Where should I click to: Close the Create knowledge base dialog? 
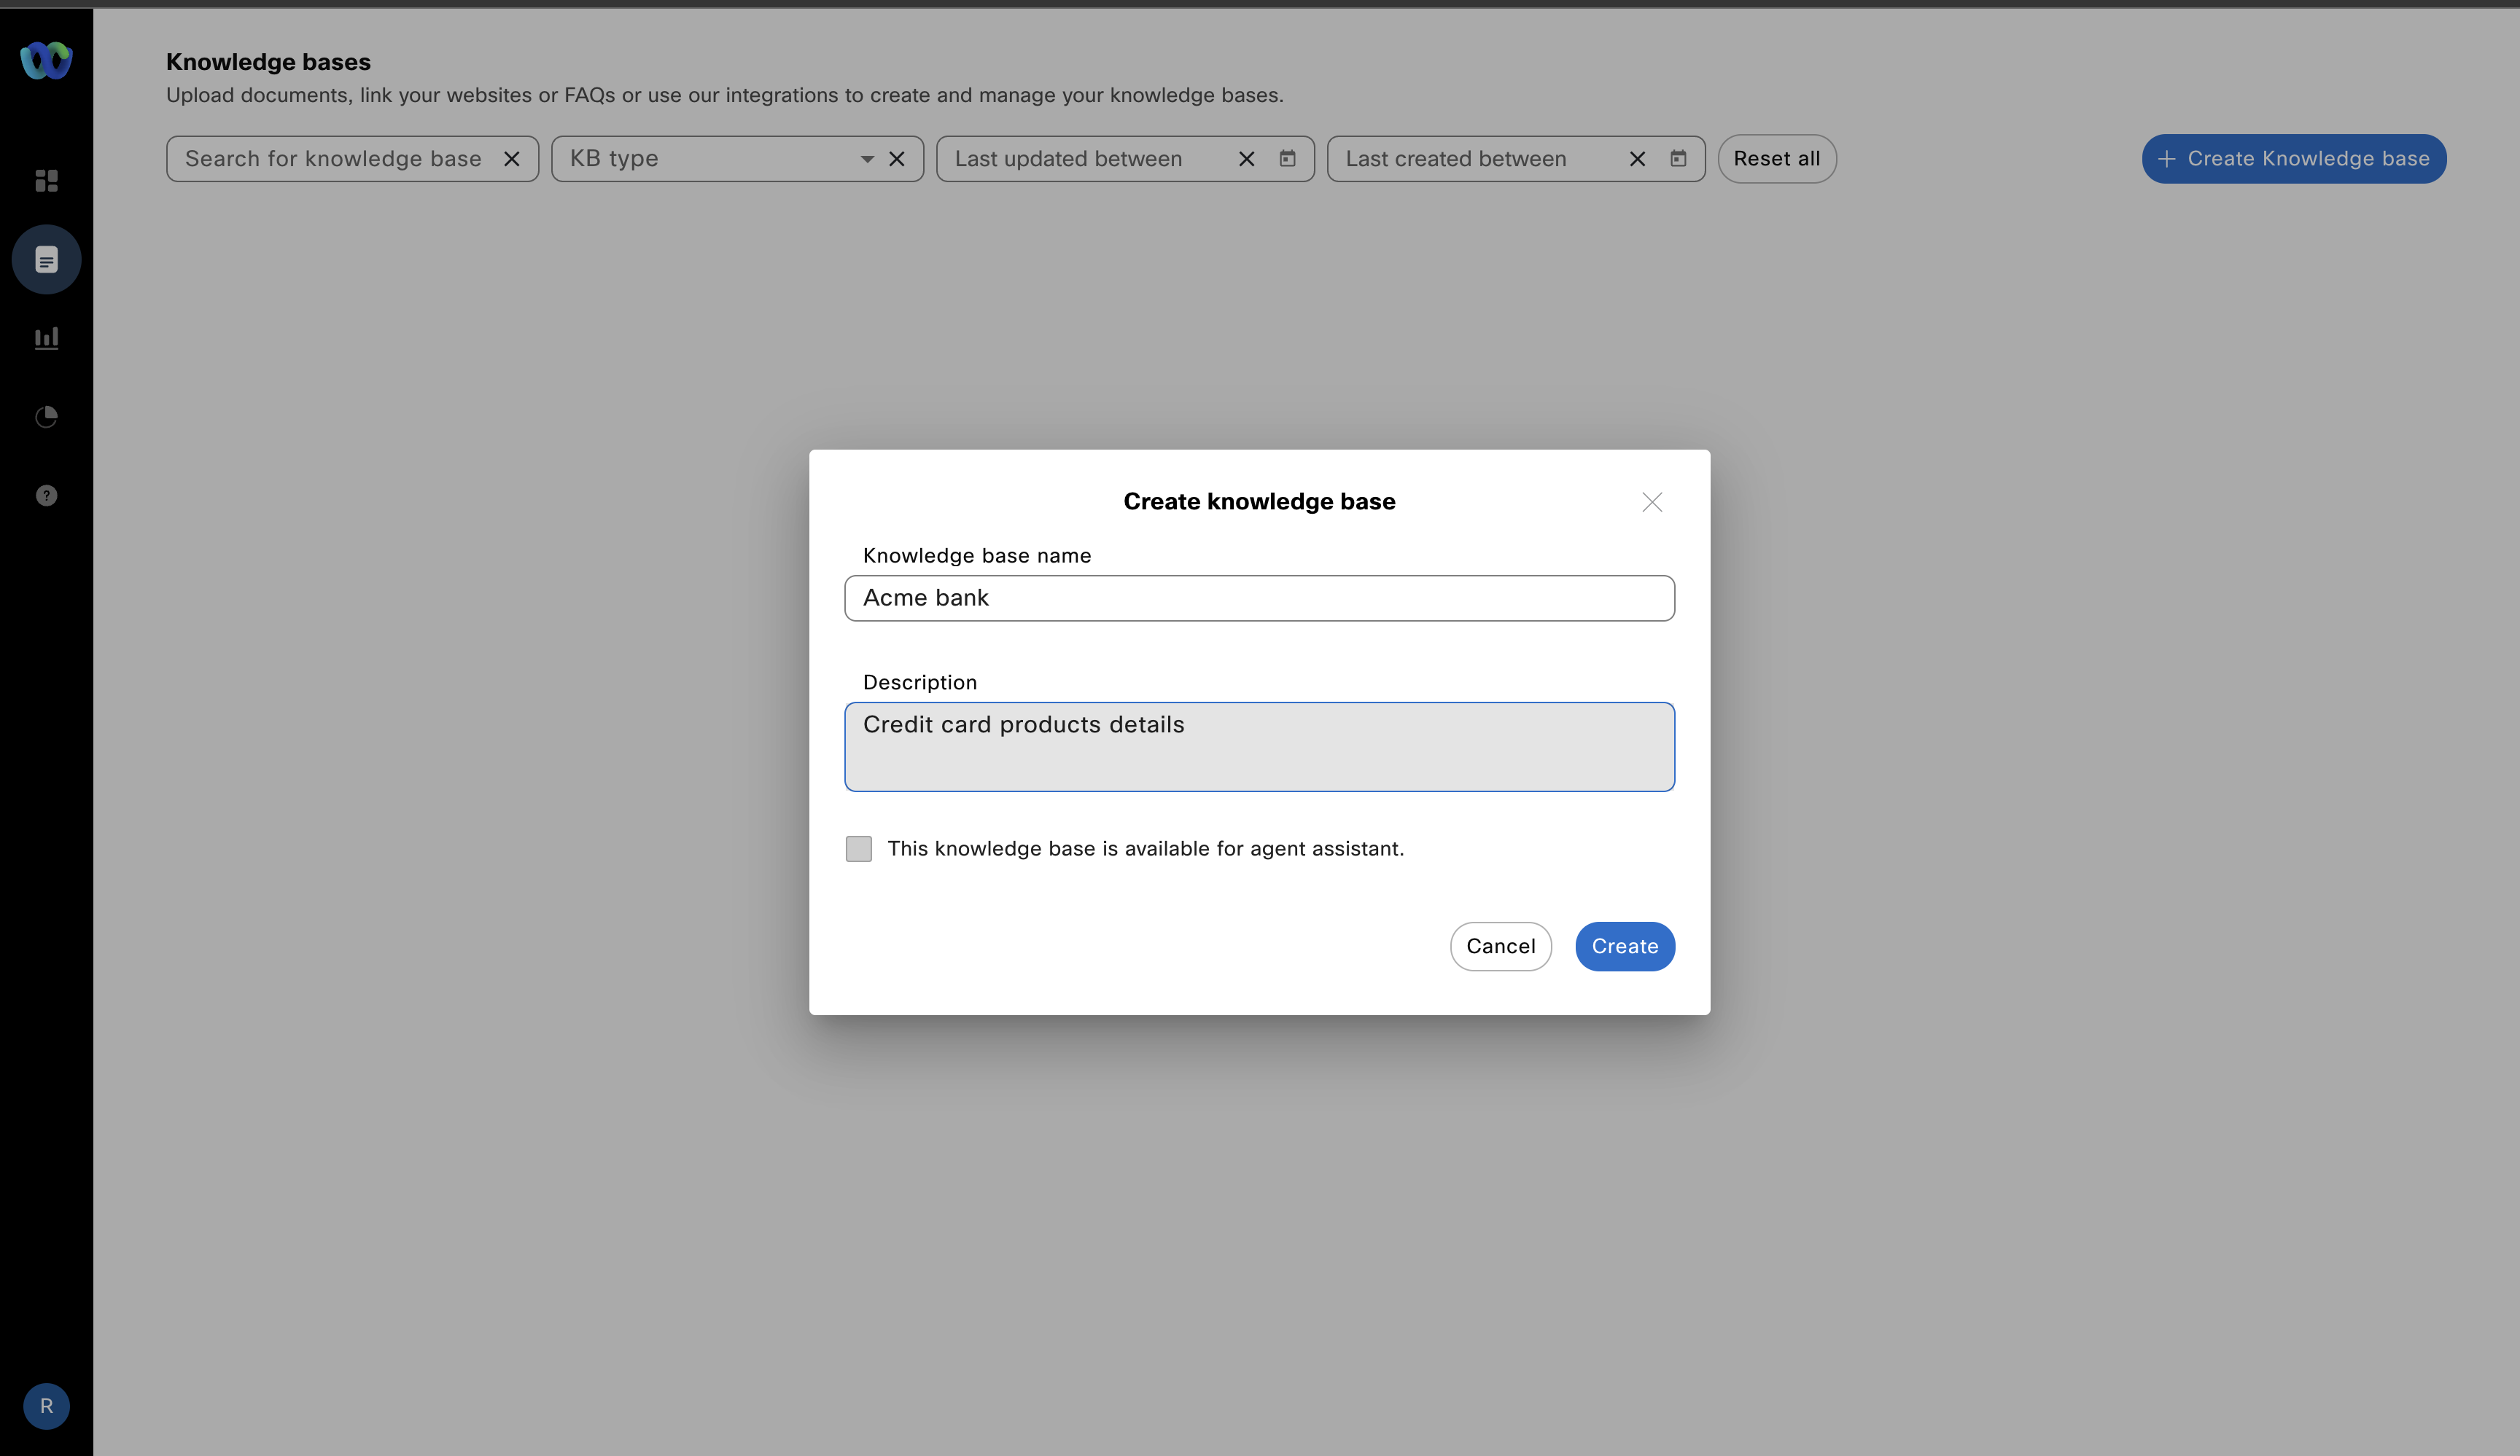tap(1652, 501)
